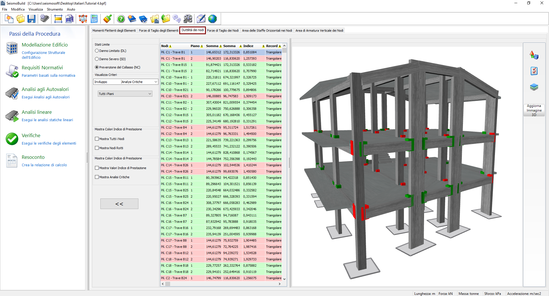The height and width of the screenshot is (296, 549).
Task: Click the paintbrush icon in toolbar
Action: tap(108, 19)
